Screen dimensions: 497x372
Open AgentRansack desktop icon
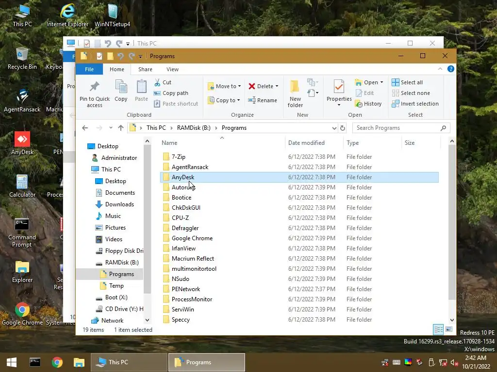coord(22,101)
